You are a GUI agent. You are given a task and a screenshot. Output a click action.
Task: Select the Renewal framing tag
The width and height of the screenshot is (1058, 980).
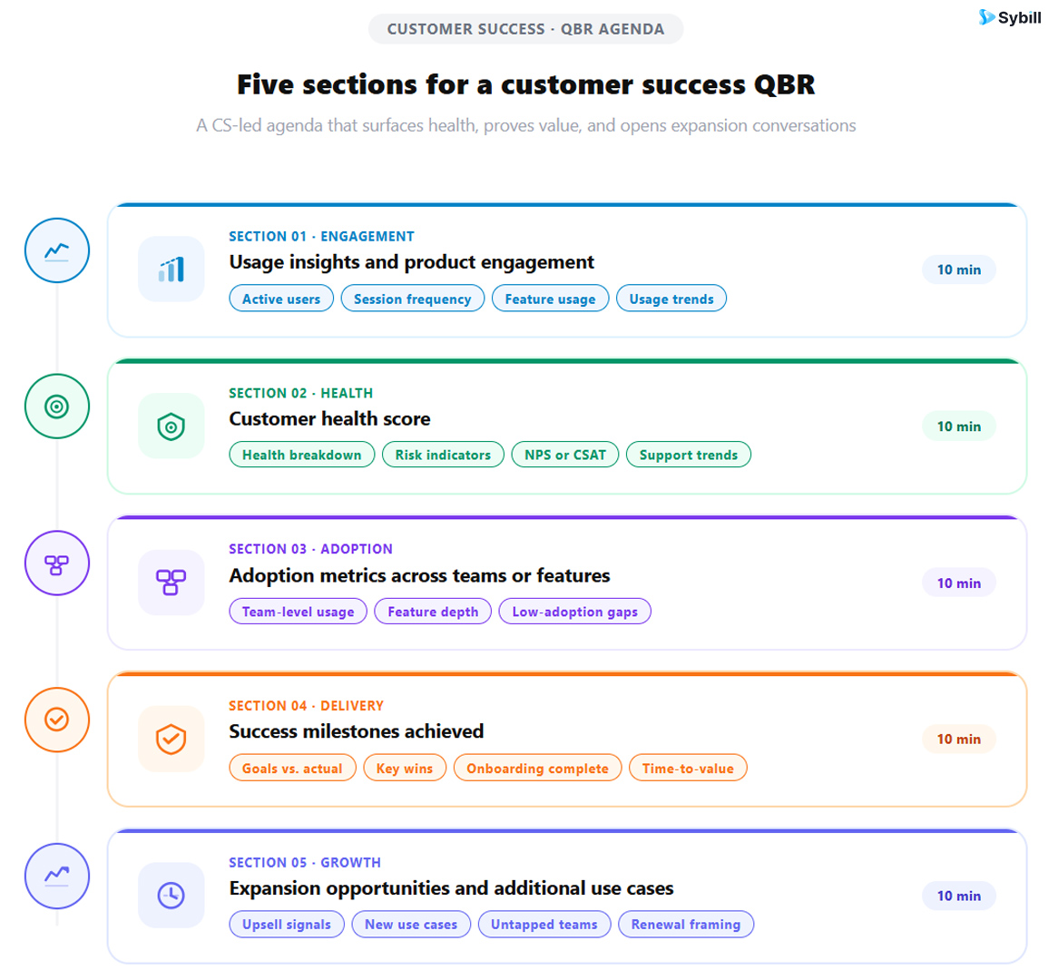pyautogui.click(x=686, y=924)
